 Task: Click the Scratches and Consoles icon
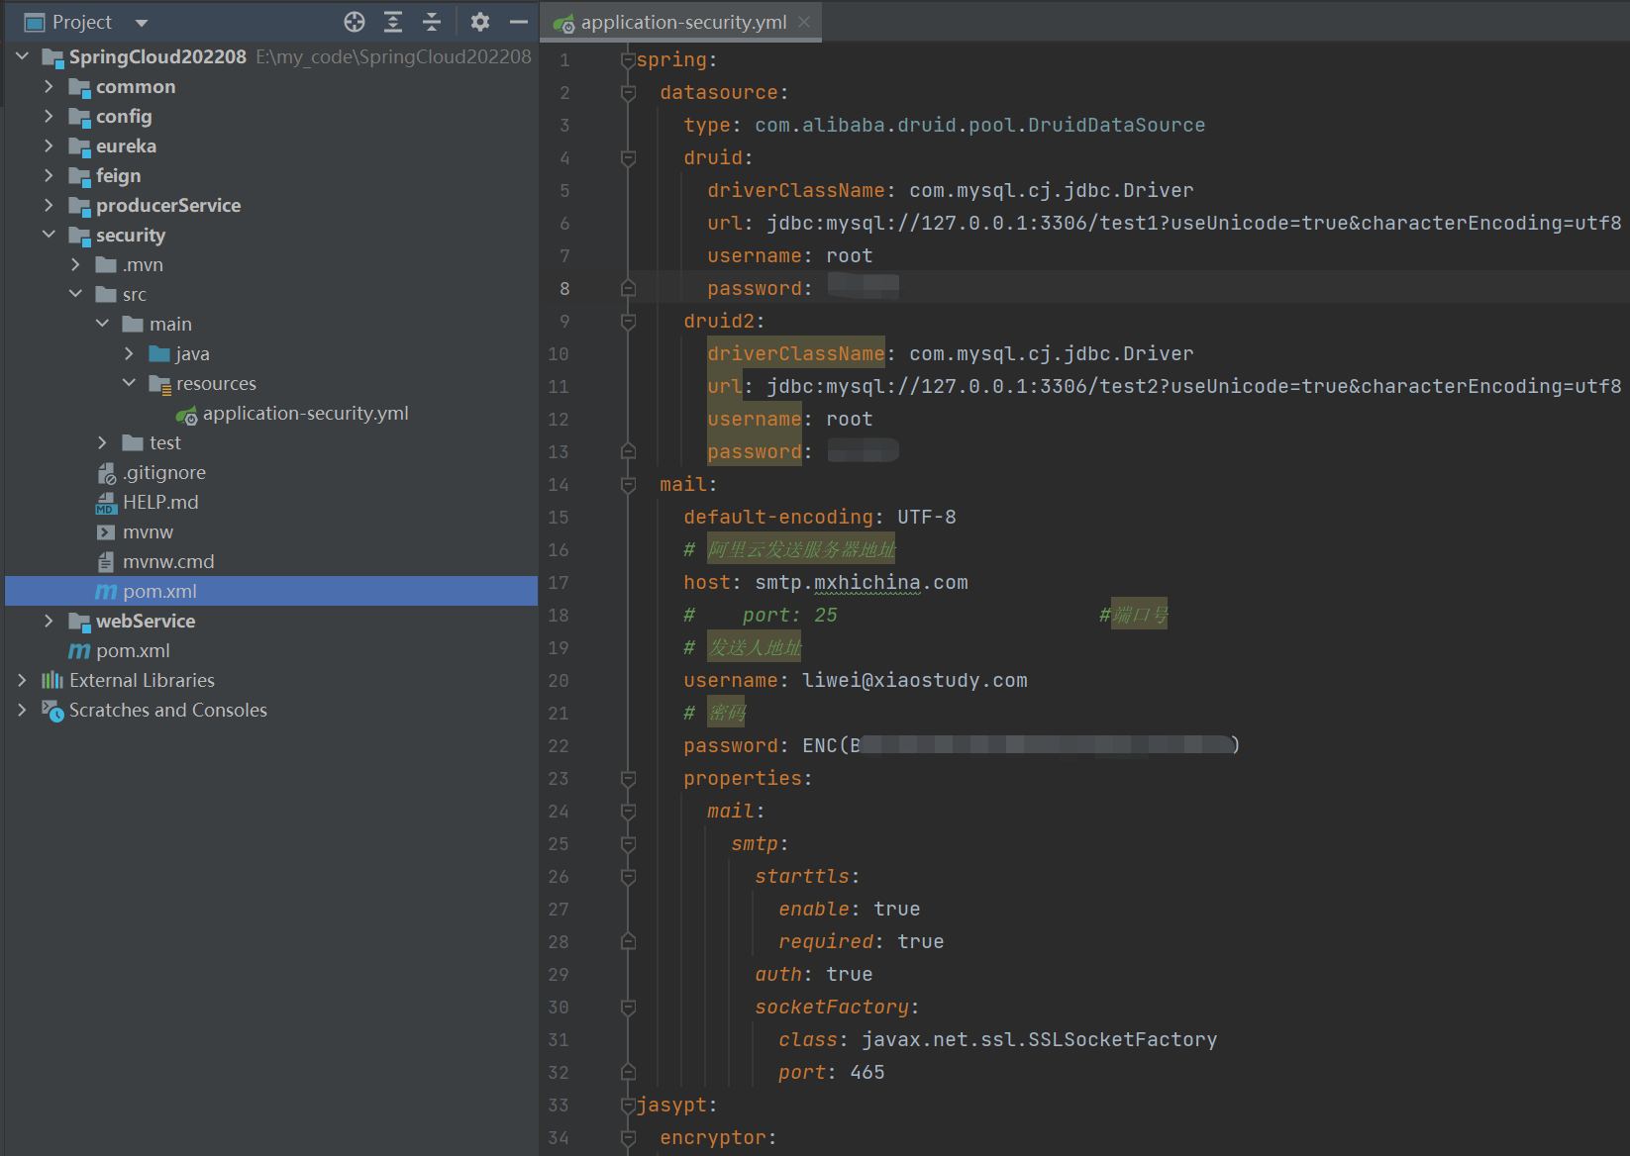52,710
